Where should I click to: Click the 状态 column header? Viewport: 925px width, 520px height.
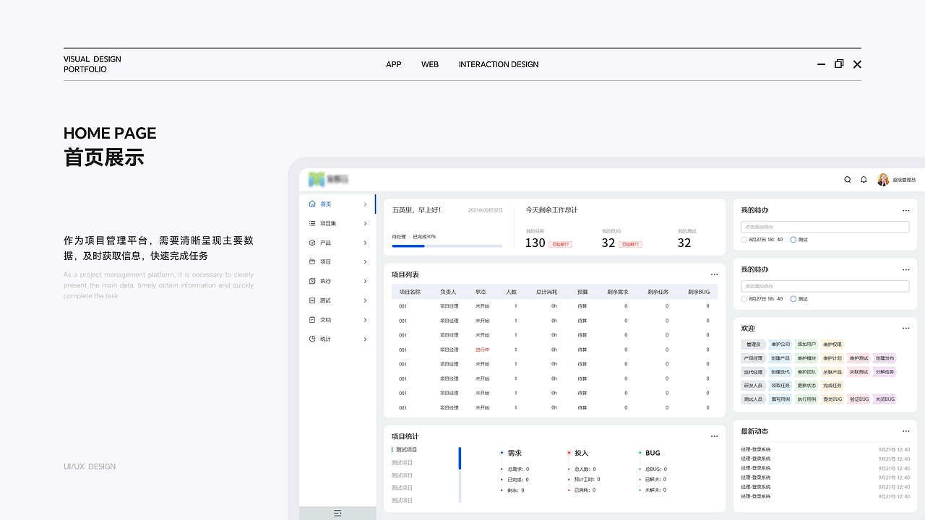click(481, 292)
